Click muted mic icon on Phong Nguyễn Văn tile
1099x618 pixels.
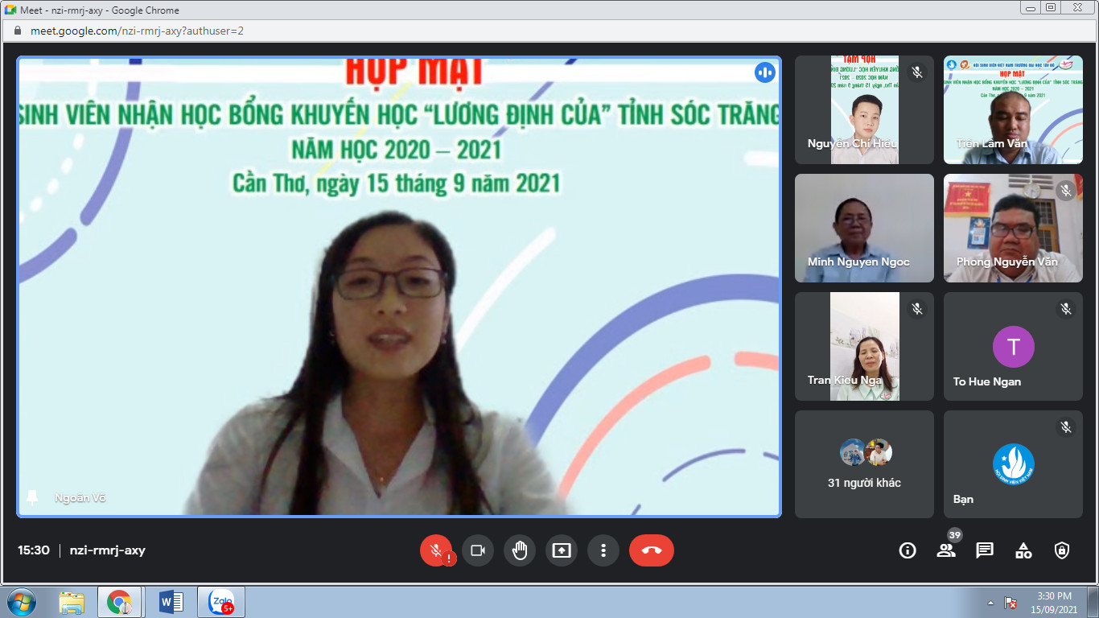pos(1066,191)
